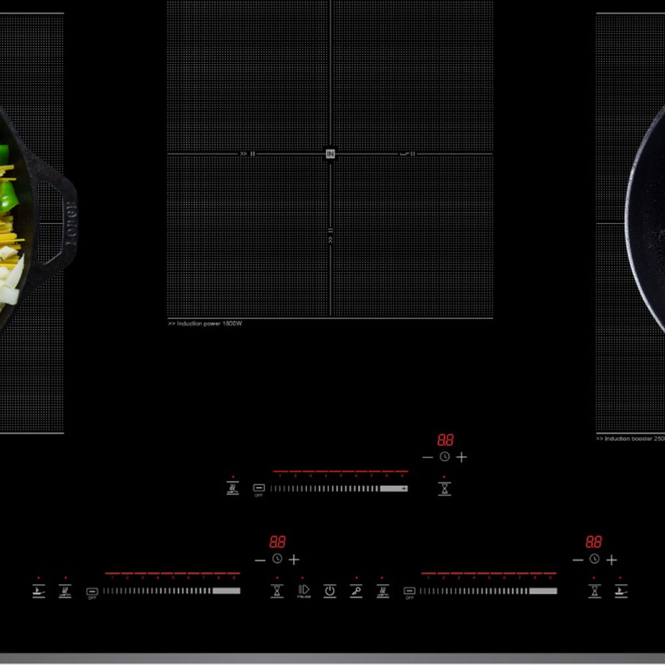Increase center zone timer with plus
Image resolution: width=665 pixels, height=665 pixels.
click(462, 457)
